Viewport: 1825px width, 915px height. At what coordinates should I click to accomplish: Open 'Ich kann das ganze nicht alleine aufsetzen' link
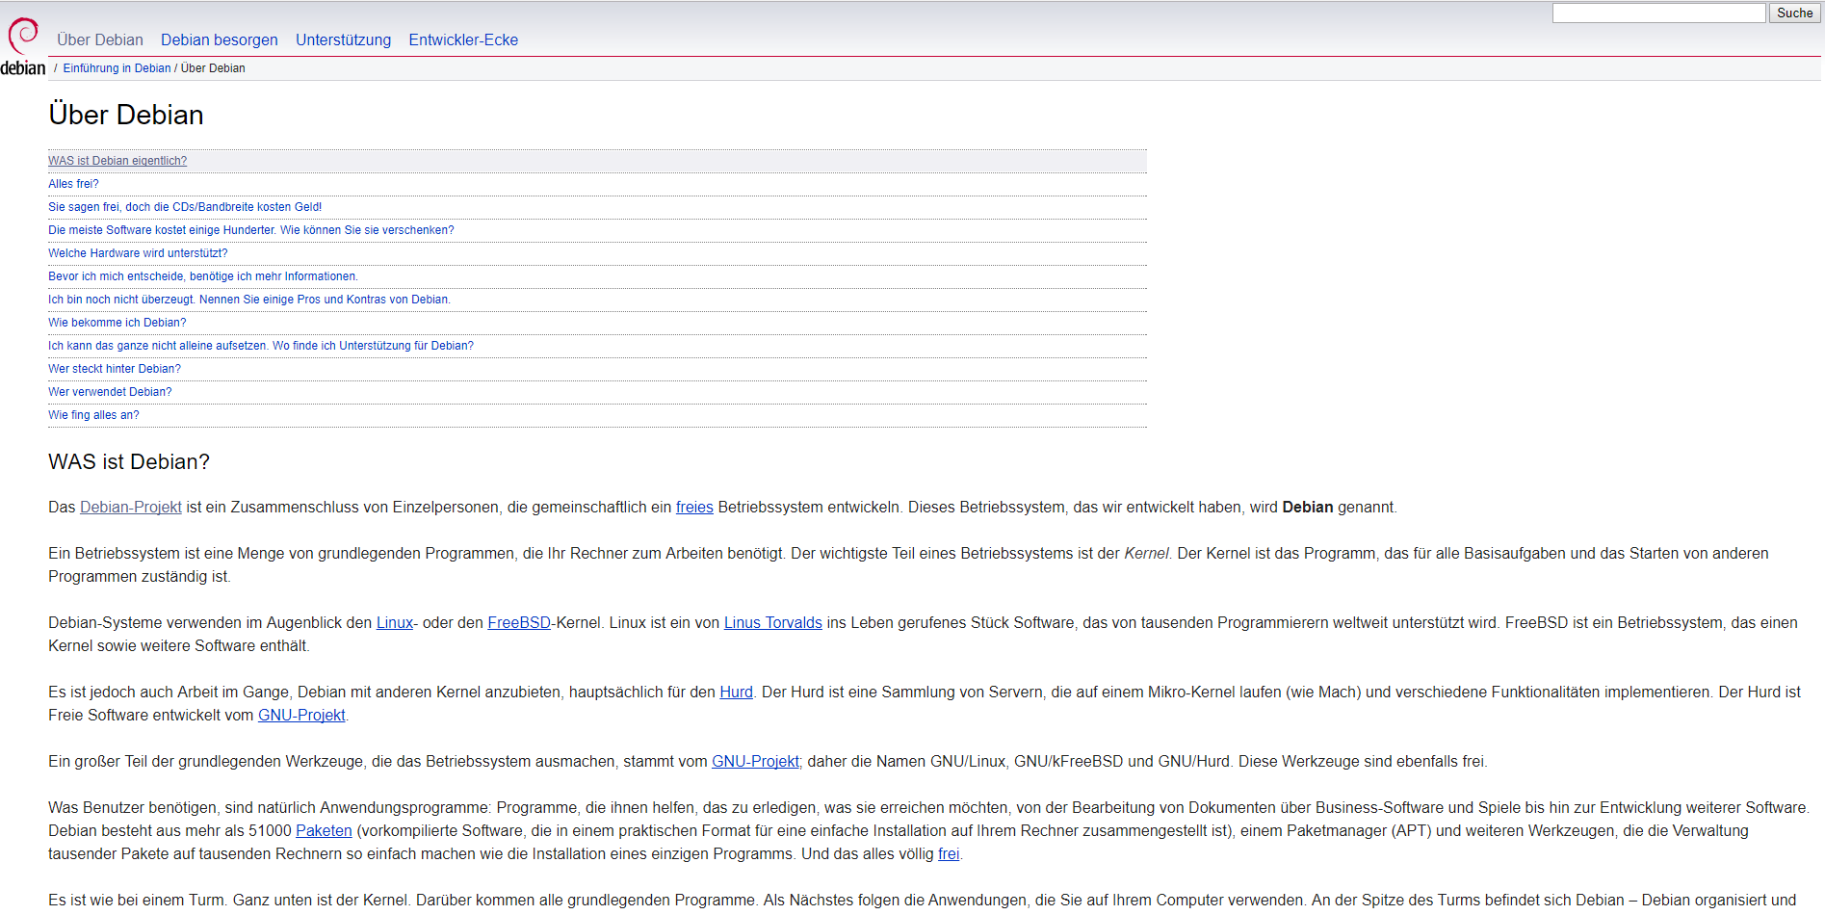tap(261, 346)
